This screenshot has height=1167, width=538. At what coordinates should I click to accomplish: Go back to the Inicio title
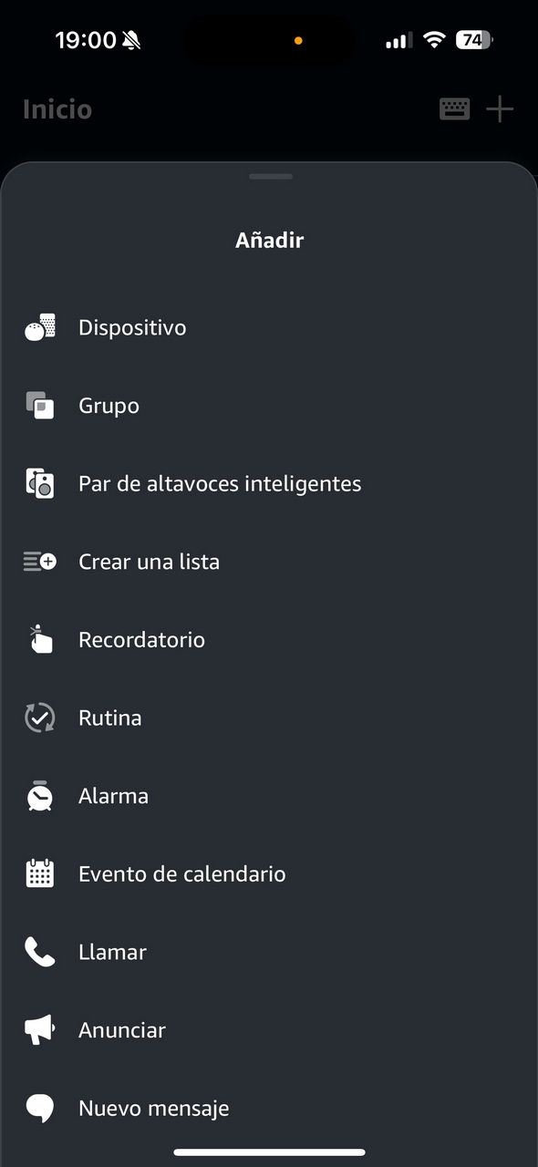[57, 109]
